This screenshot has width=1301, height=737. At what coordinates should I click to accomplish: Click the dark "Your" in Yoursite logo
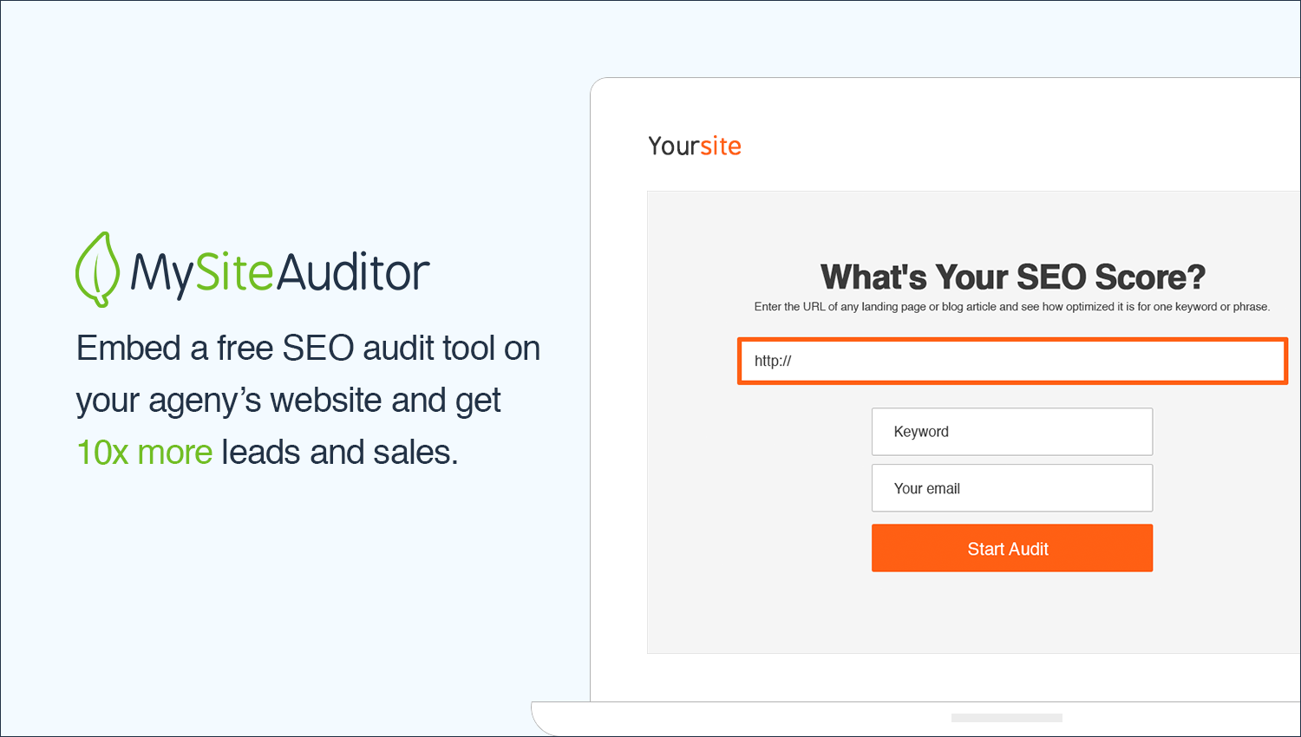point(673,146)
